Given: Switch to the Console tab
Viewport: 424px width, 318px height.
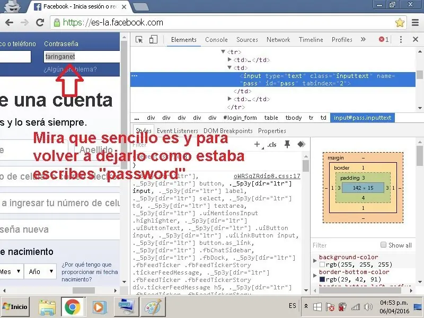Looking at the screenshot, I should click(216, 40).
